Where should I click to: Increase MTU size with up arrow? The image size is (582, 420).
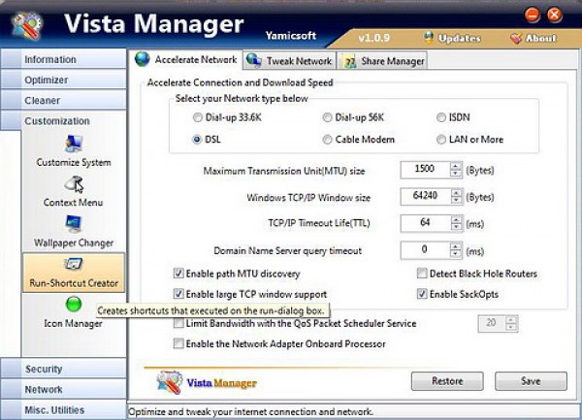(x=456, y=166)
